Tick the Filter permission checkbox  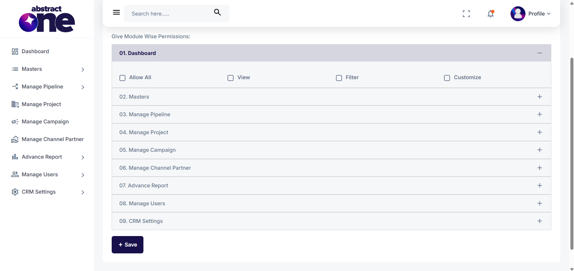coord(339,78)
